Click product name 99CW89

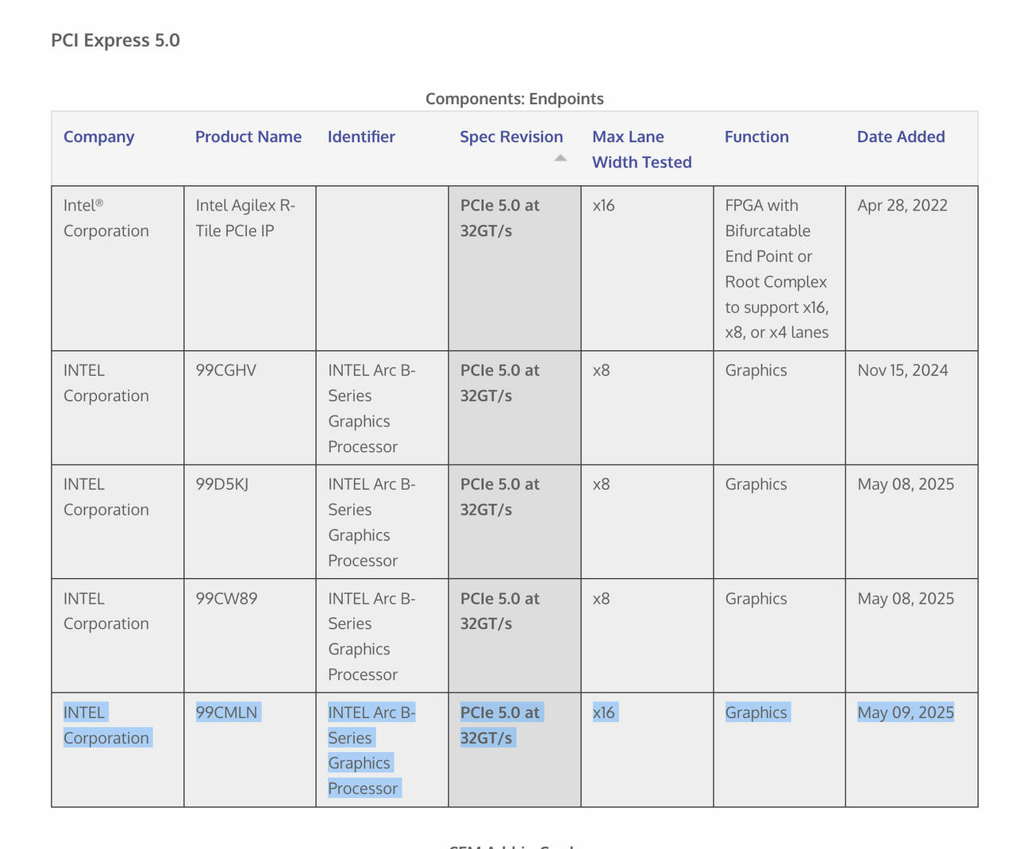(x=226, y=598)
